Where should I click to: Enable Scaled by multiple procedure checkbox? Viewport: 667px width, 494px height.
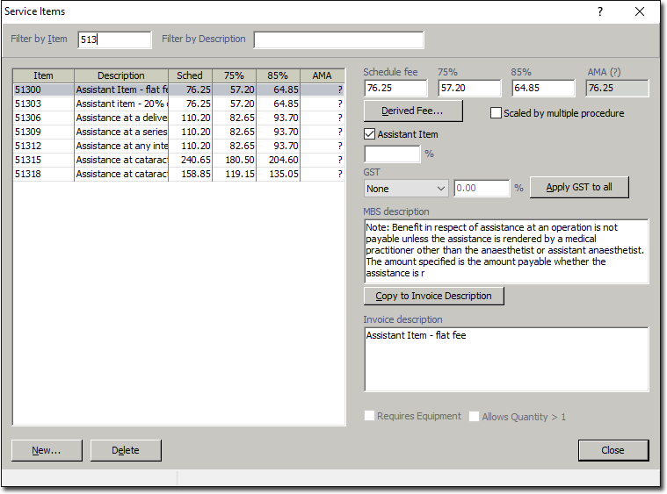(497, 113)
